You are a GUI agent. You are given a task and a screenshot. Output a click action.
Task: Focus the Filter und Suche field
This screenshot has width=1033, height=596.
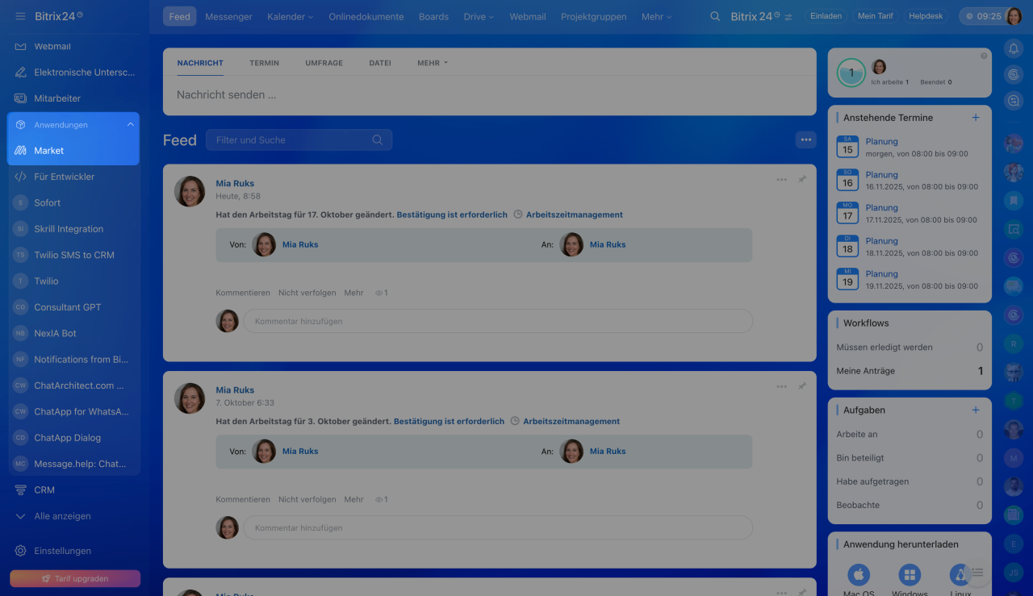click(299, 140)
